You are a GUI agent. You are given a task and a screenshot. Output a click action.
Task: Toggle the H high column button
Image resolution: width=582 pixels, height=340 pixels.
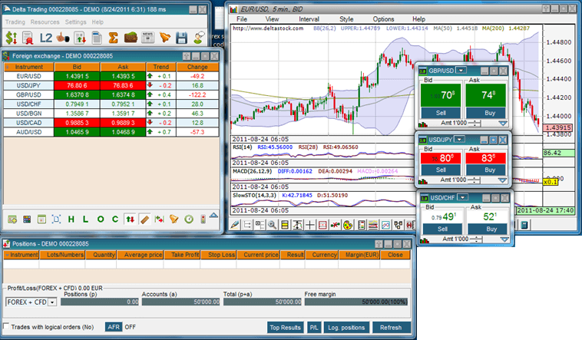click(x=71, y=220)
